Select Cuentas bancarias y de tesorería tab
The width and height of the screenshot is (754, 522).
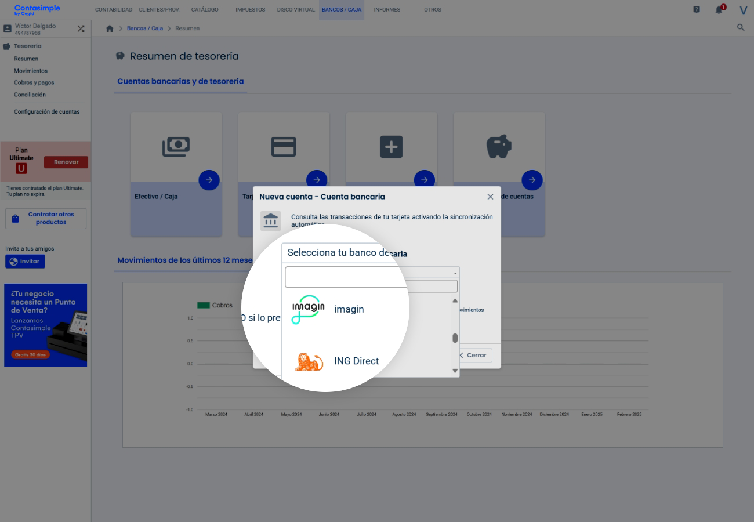(x=180, y=82)
